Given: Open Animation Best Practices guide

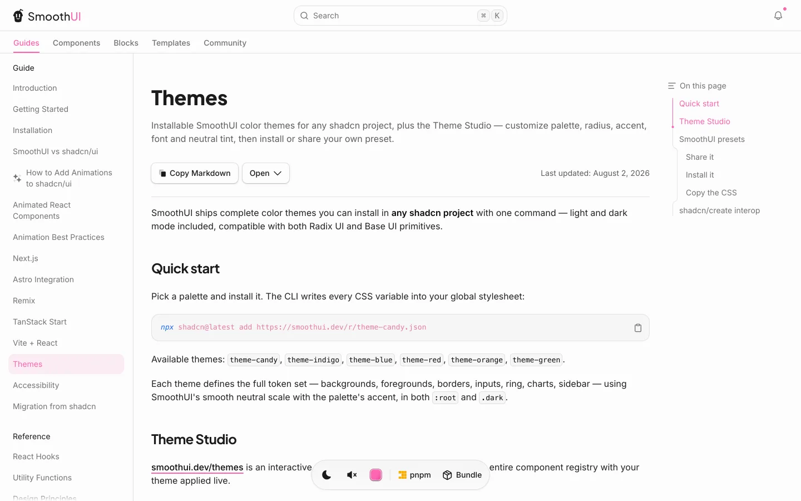Looking at the screenshot, I should [66, 237].
